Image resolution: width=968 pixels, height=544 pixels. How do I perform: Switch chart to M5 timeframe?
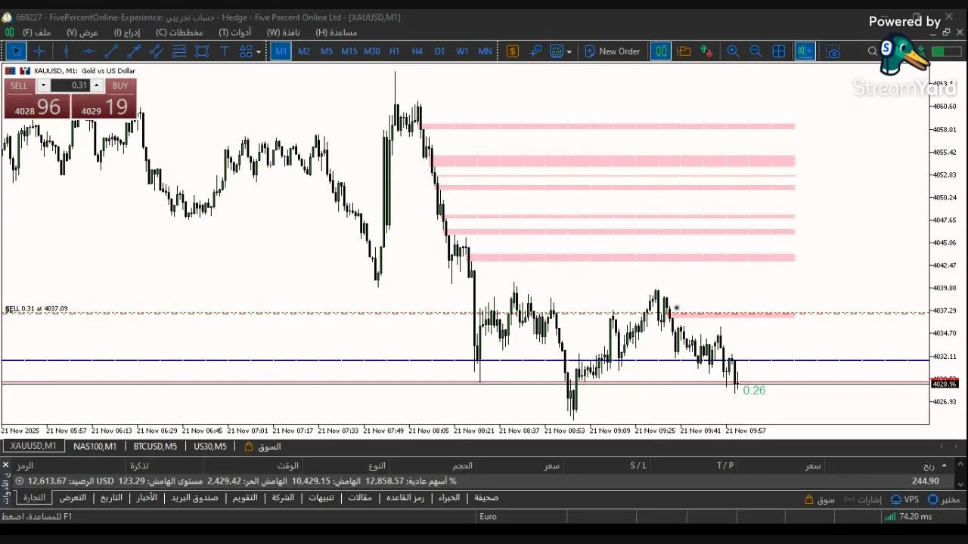[x=327, y=51]
